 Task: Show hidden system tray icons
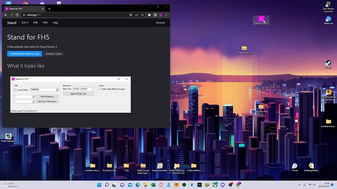pyautogui.click(x=300, y=185)
